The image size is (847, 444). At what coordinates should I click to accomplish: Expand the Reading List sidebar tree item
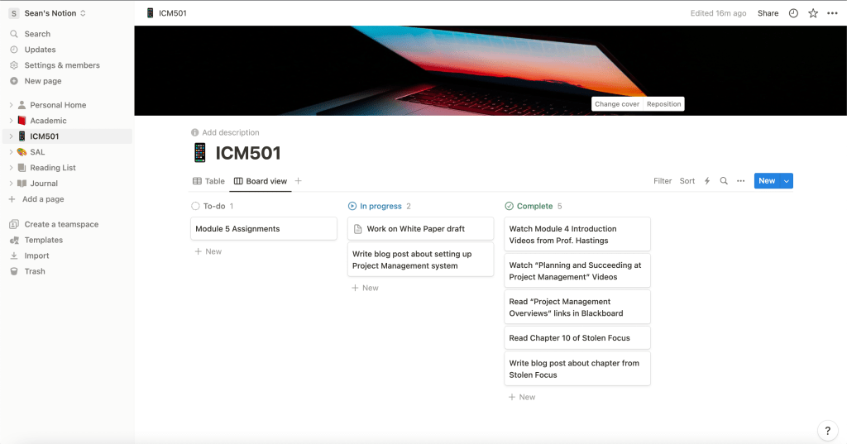pos(11,168)
